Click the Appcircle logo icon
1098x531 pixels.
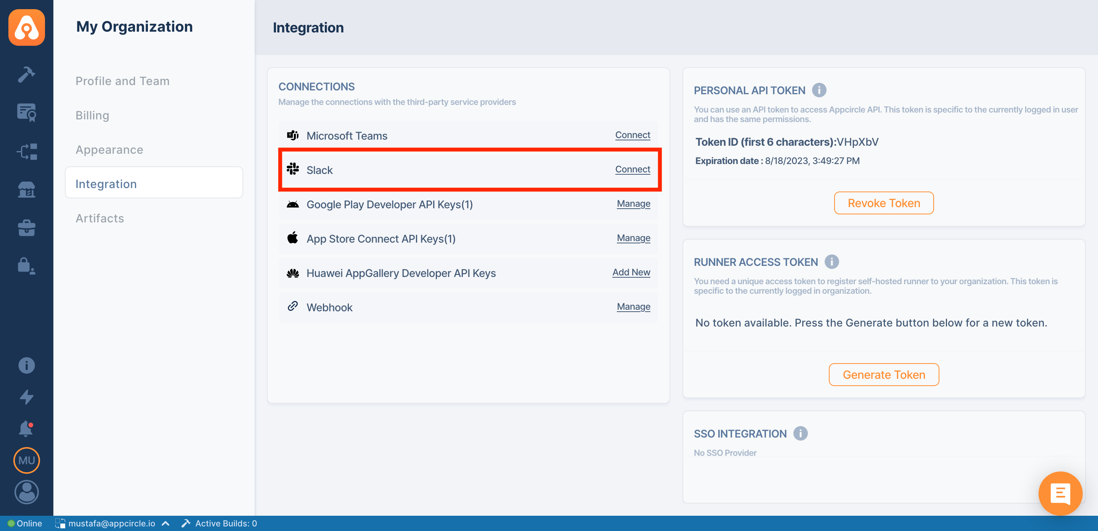(x=26, y=27)
